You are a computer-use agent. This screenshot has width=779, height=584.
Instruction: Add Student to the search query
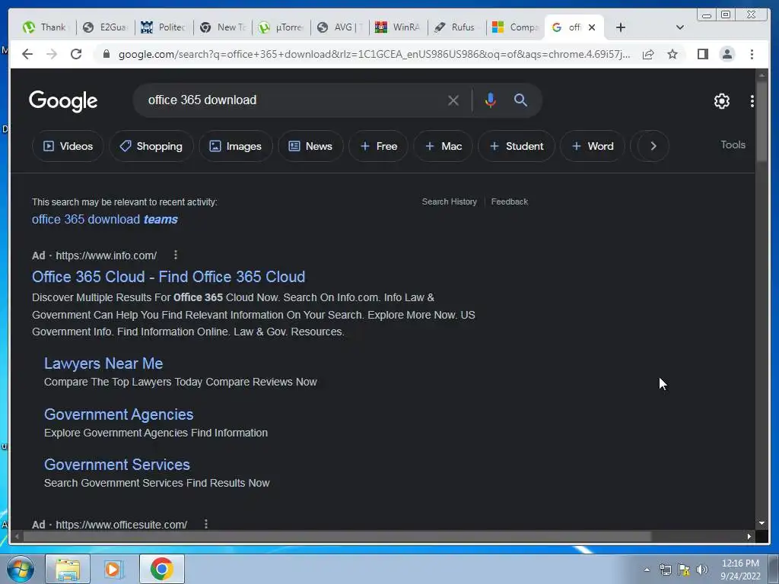tap(517, 146)
